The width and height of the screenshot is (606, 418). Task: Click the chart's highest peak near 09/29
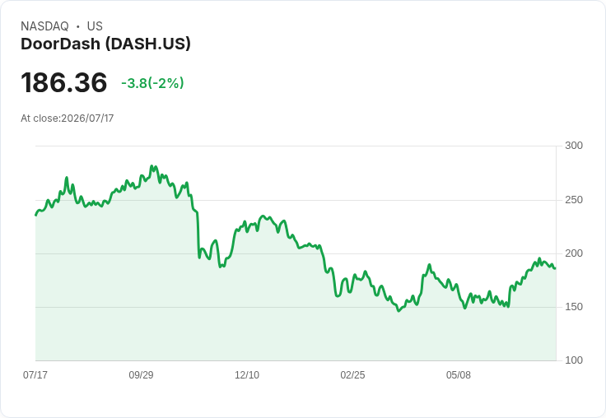151,166
